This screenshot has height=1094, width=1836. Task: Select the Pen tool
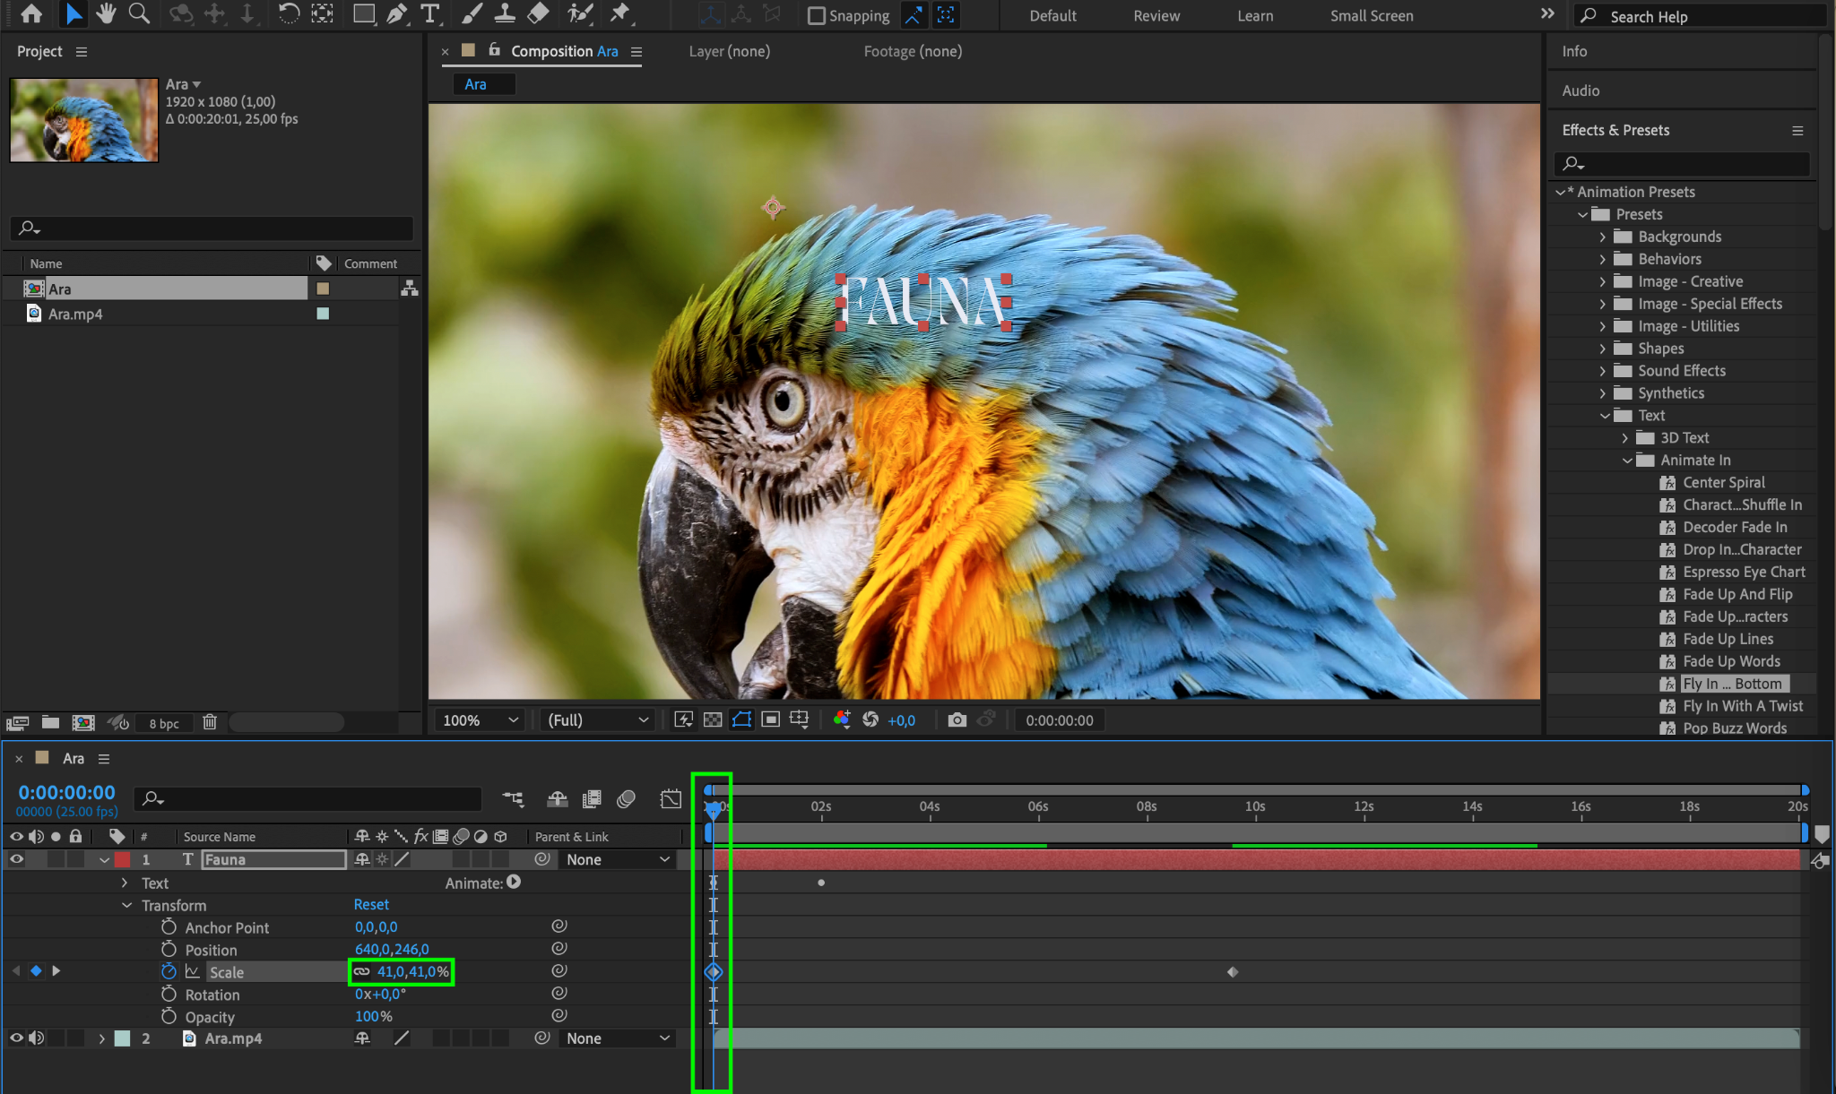coord(396,13)
